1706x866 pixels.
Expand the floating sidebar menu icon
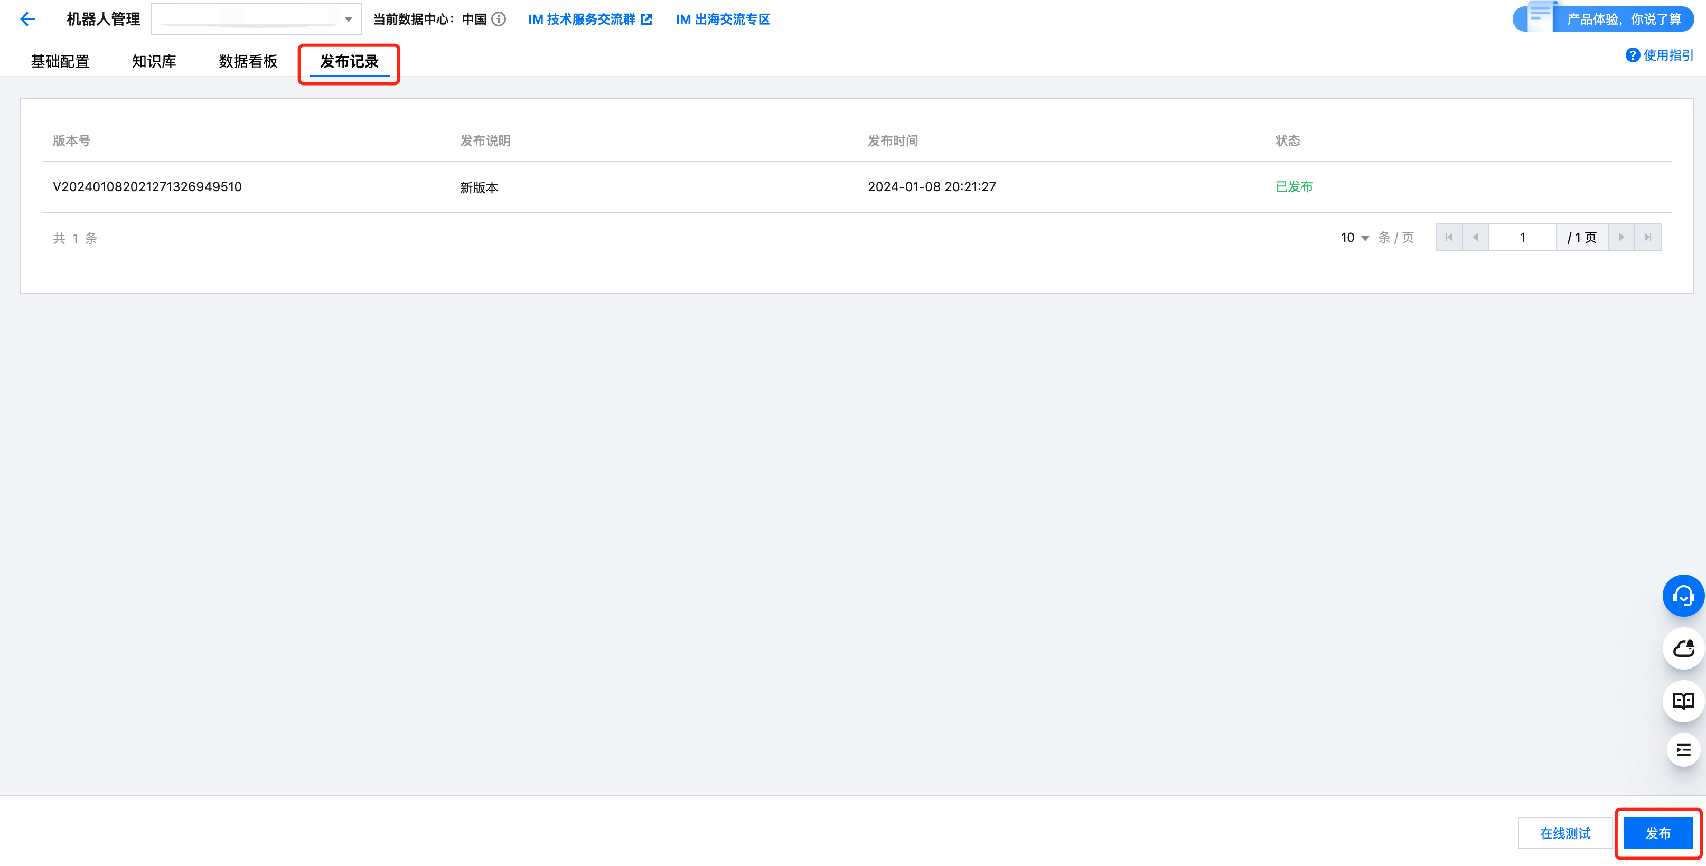[1683, 750]
